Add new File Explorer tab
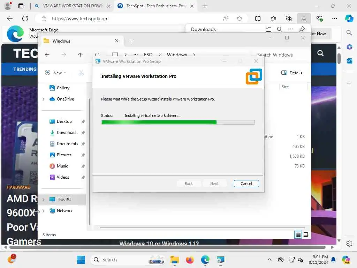Viewport: 357px width, 268px height. coord(132,41)
